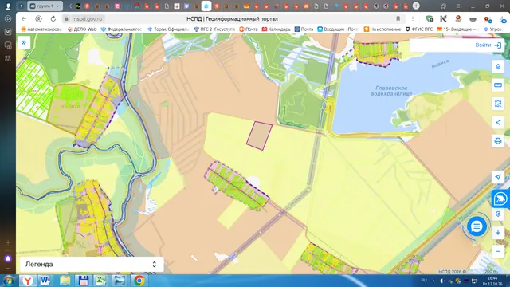Reload the nspd.gov.ru page
Image resolution: width=510 pixels, height=287 pixels.
tap(53, 19)
